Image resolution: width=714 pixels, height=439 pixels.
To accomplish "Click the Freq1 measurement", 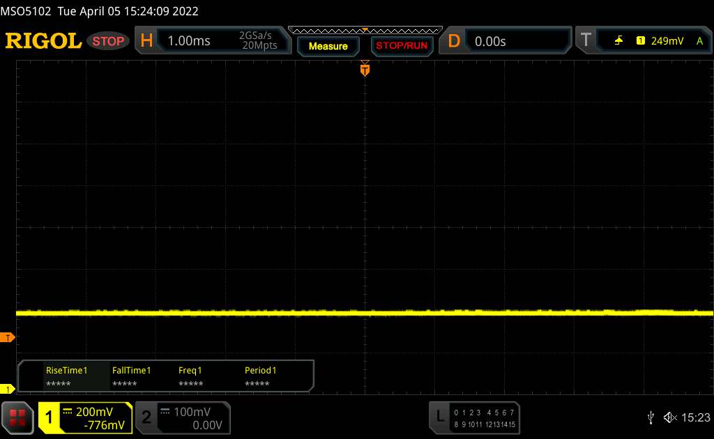I will coord(190,377).
